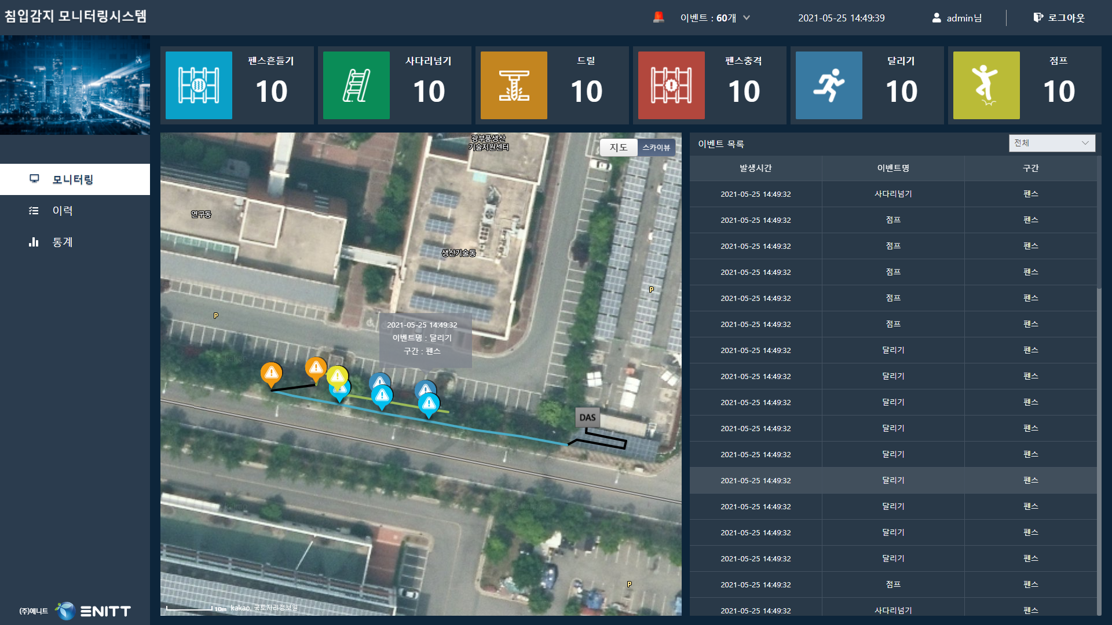The height and width of the screenshot is (625, 1112).
Task: Open the 통계 statistics menu
Action: [63, 242]
